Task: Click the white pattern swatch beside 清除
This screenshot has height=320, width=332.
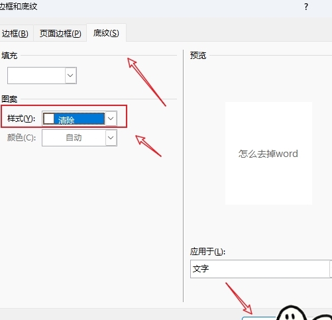Action: 49,119
